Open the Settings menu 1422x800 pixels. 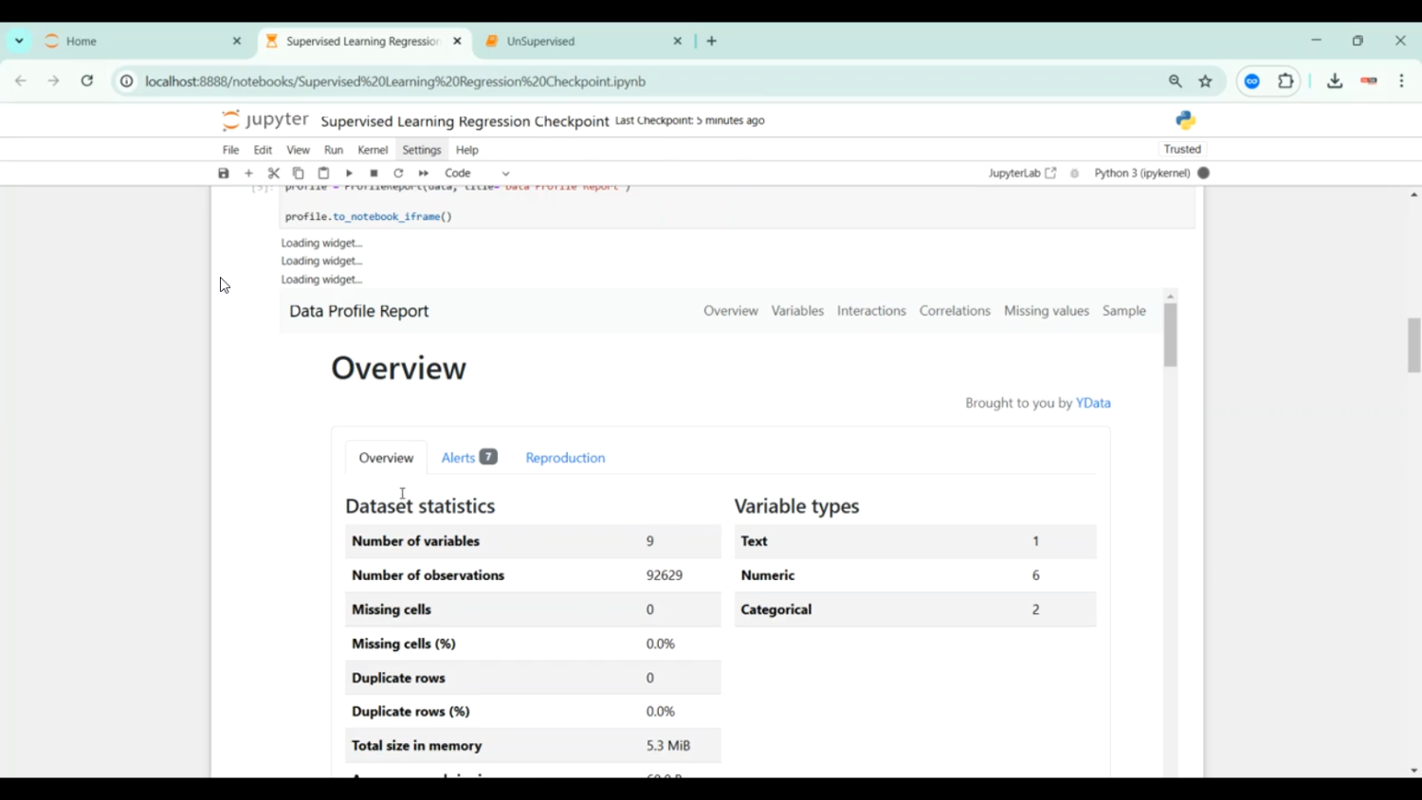point(422,150)
